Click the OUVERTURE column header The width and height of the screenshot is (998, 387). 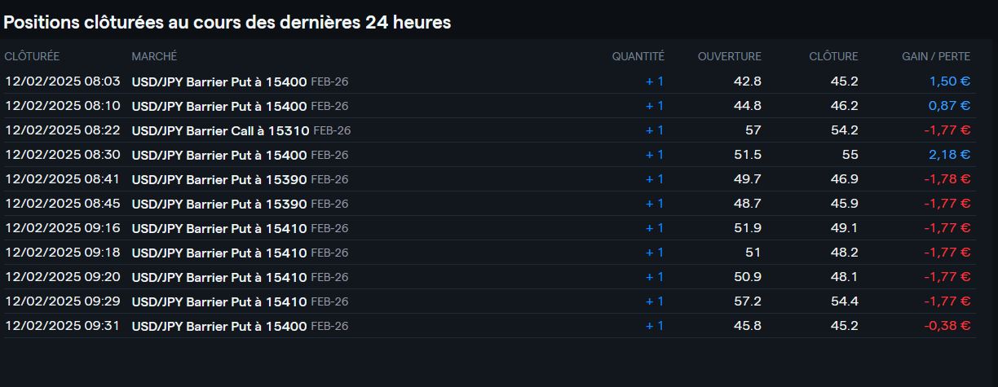click(x=729, y=56)
